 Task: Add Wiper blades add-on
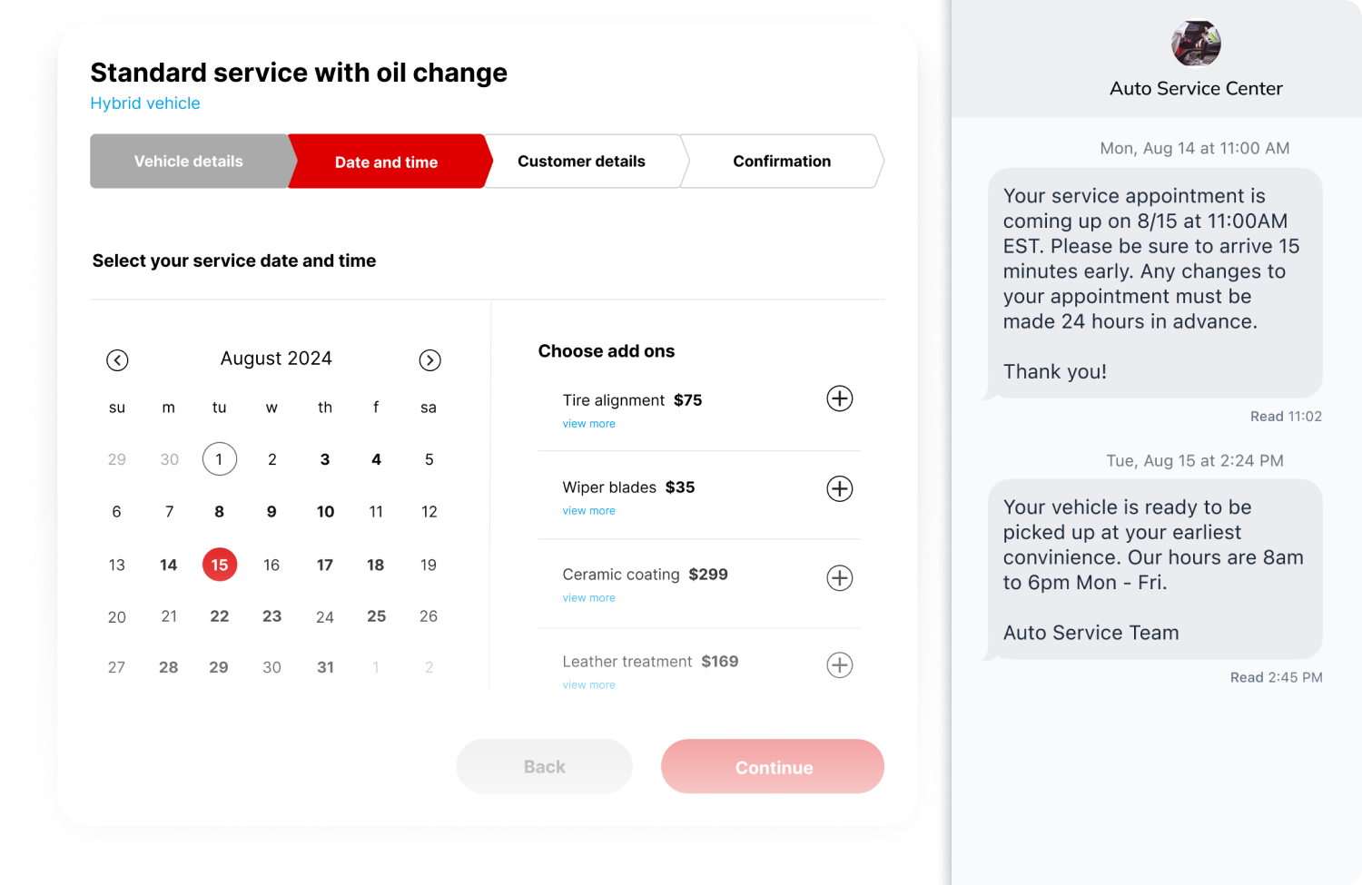click(839, 488)
